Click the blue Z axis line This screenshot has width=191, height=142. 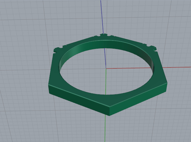point(102,17)
